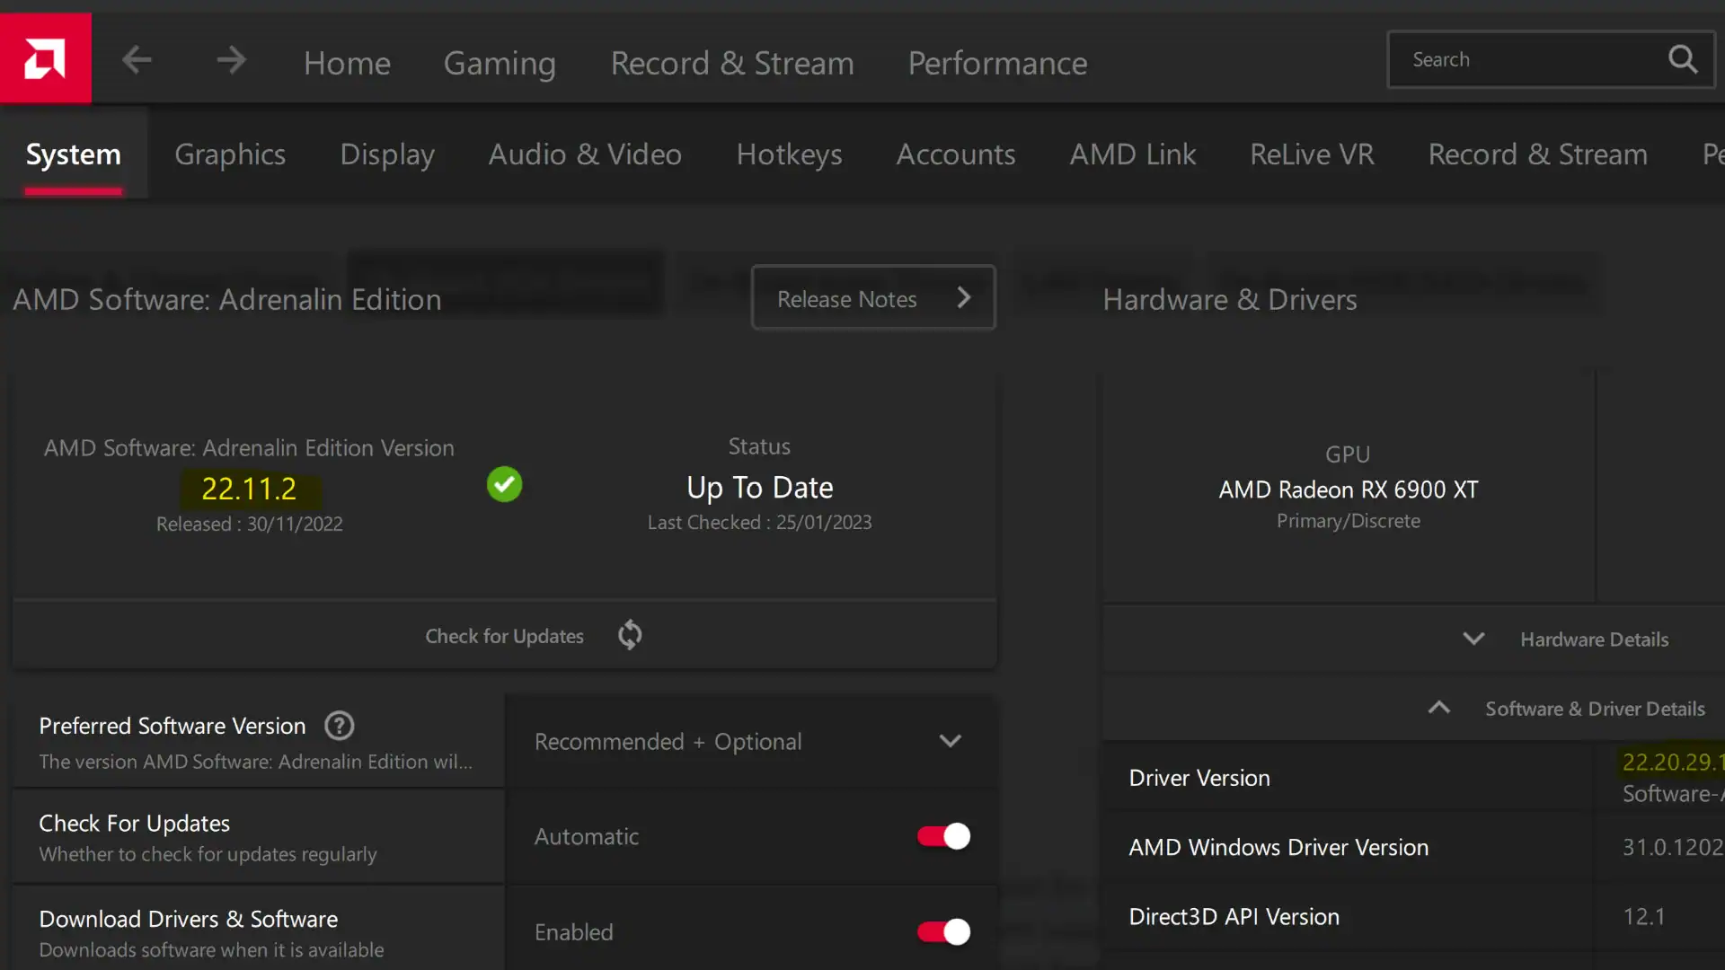Viewport: 1725px width, 970px height.
Task: Click the search magnifier icon
Action: tap(1682, 58)
